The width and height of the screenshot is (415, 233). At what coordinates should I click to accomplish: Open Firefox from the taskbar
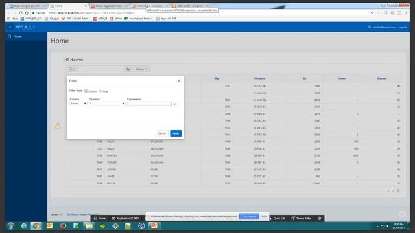pyautogui.click(x=63, y=226)
